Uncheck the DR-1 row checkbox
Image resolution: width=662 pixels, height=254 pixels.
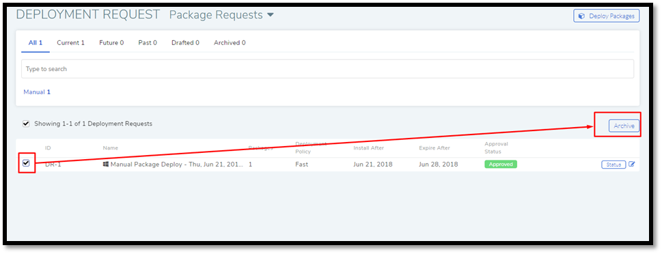(26, 163)
